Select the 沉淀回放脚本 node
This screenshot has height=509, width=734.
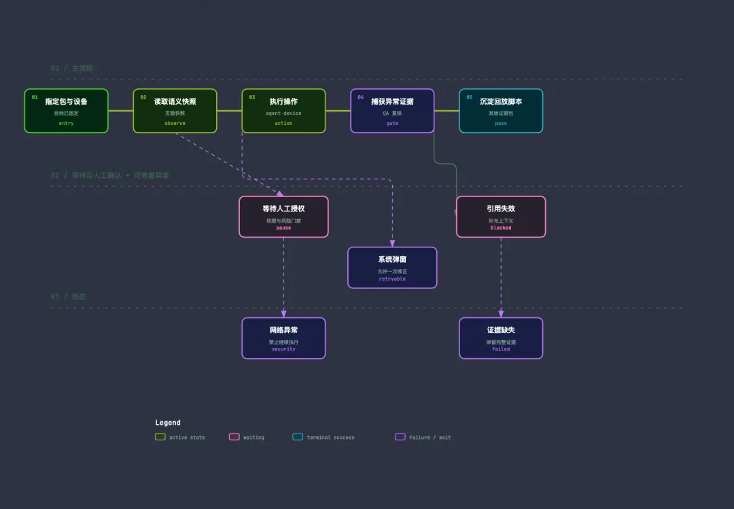[501, 111]
